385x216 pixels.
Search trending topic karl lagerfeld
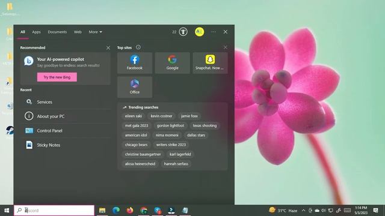point(180,154)
